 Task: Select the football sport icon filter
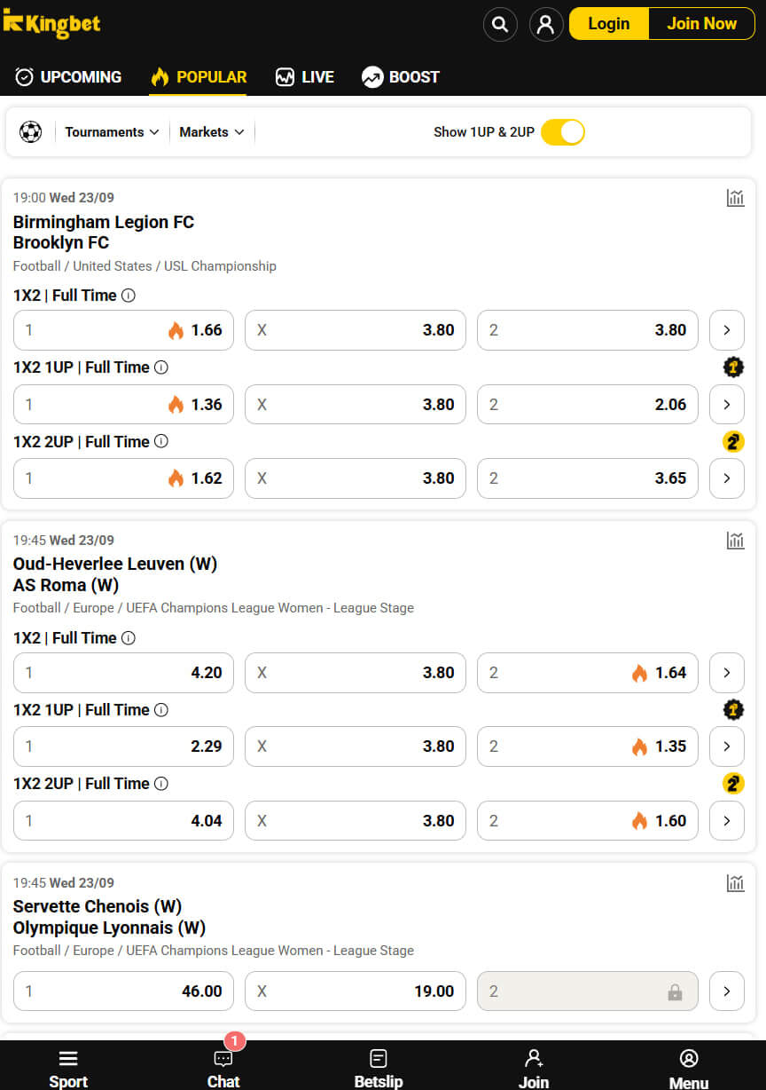coord(31,132)
